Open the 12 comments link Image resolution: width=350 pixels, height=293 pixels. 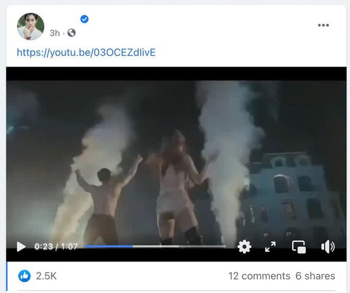tap(258, 276)
